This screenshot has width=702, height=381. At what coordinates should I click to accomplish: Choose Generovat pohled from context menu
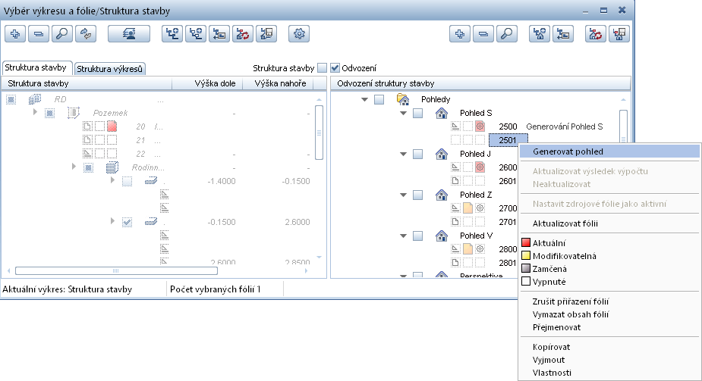coord(609,151)
